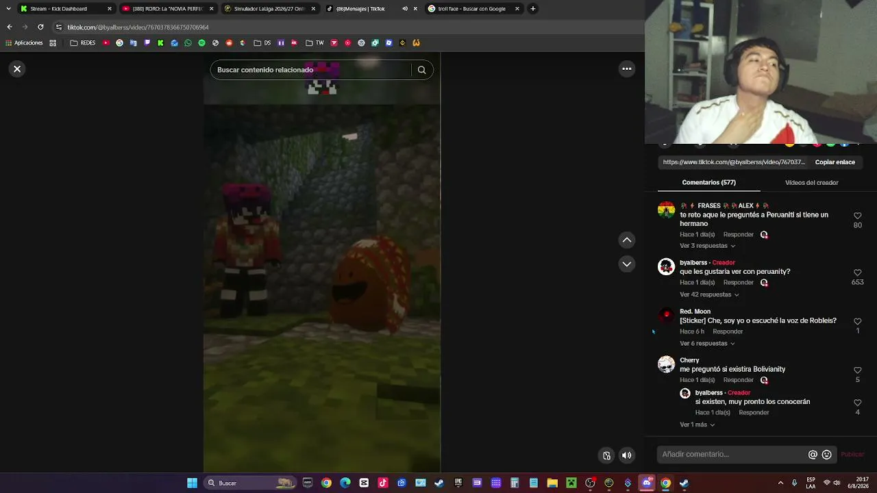The image size is (877, 493).
Task: Show hidden system tray icons
Action: (780, 483)
